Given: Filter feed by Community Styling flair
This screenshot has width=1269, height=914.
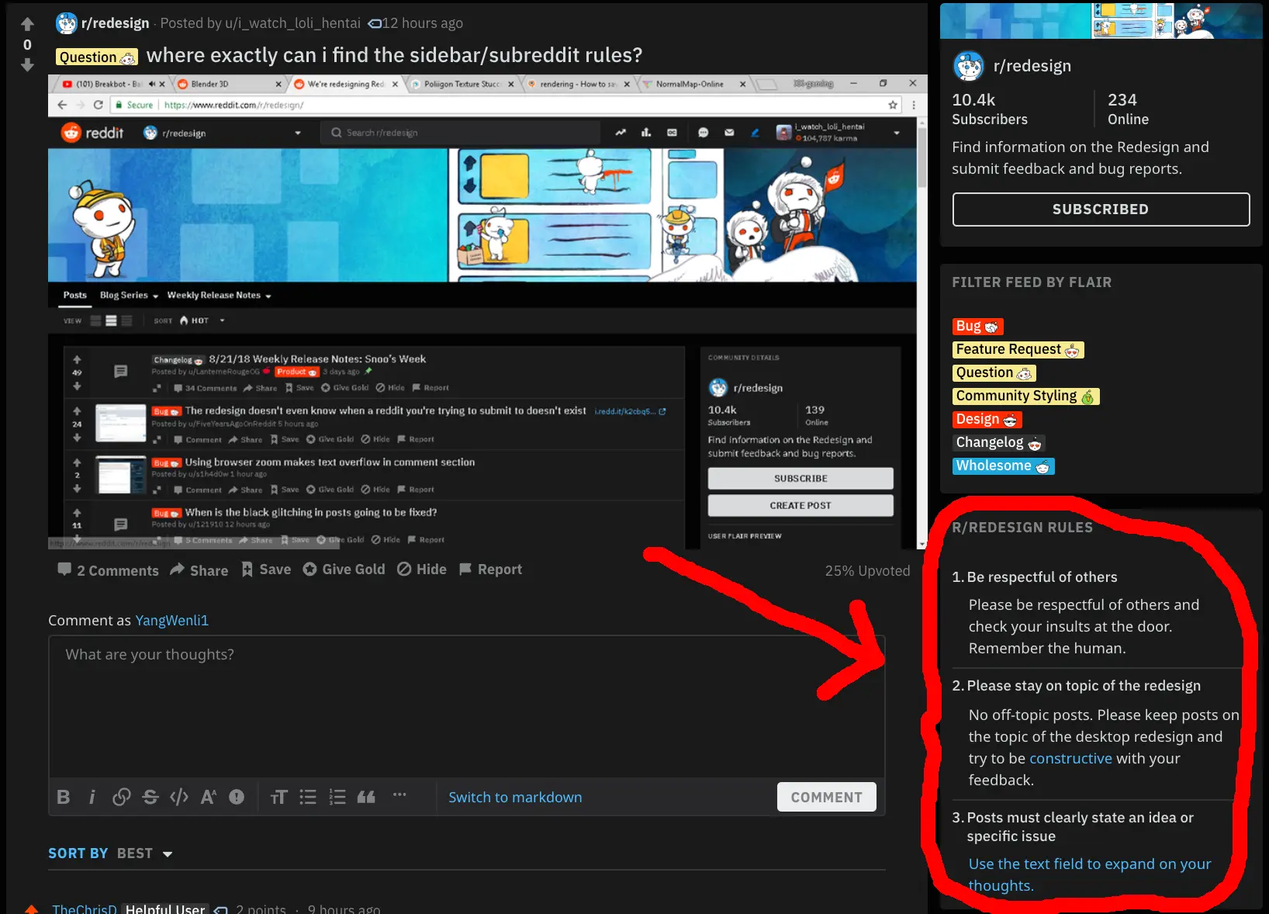Looking at the screenshot, I should (x=1025, y=396).
